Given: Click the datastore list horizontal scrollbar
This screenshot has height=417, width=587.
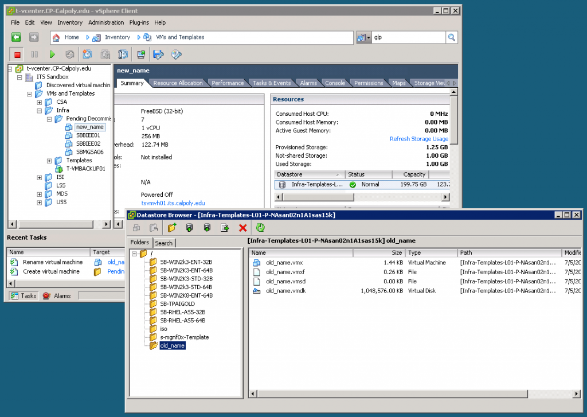Looking at the screenshot, I should tap(362, 197).
